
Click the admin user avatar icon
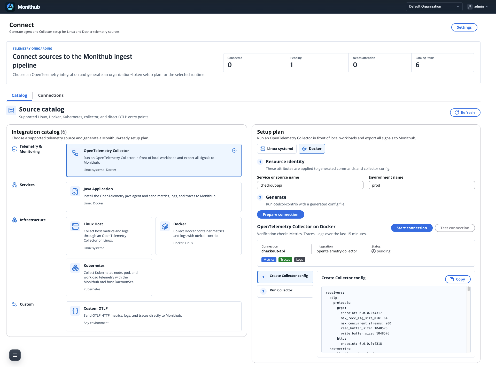point(470,7)
